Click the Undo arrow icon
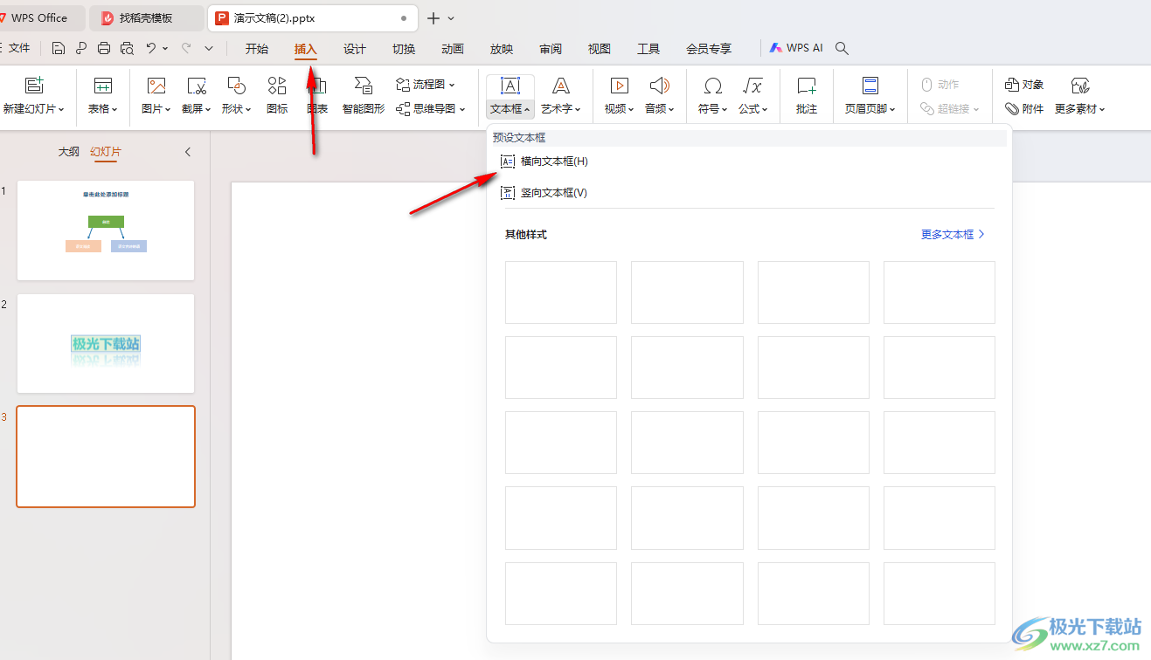This screenshot has width=1151, height=660. tap(151, 49)
